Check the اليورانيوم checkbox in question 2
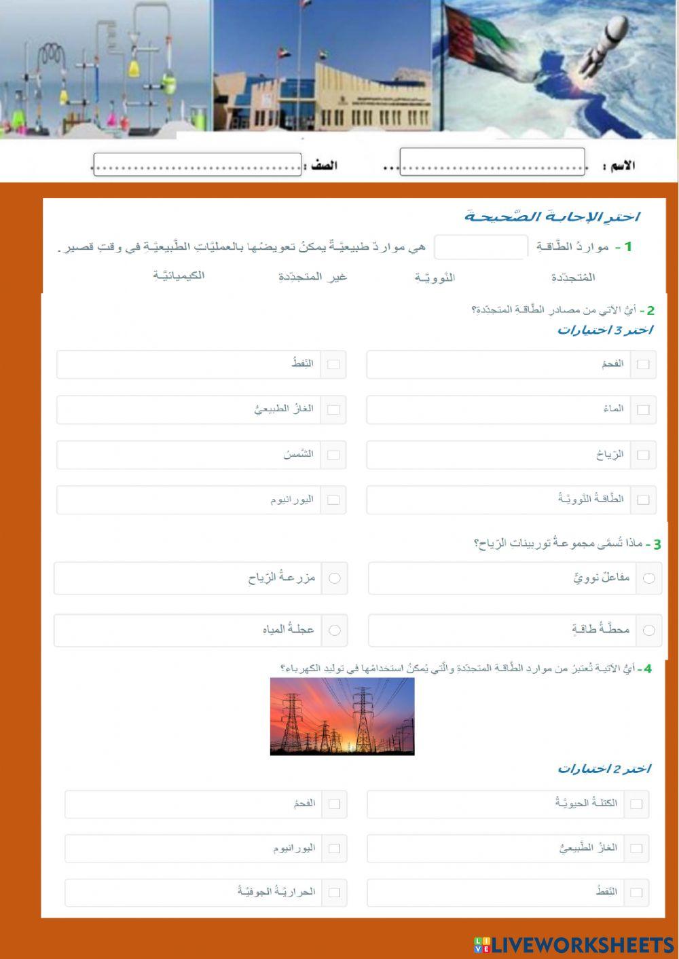679x959 pixels. 333,500
